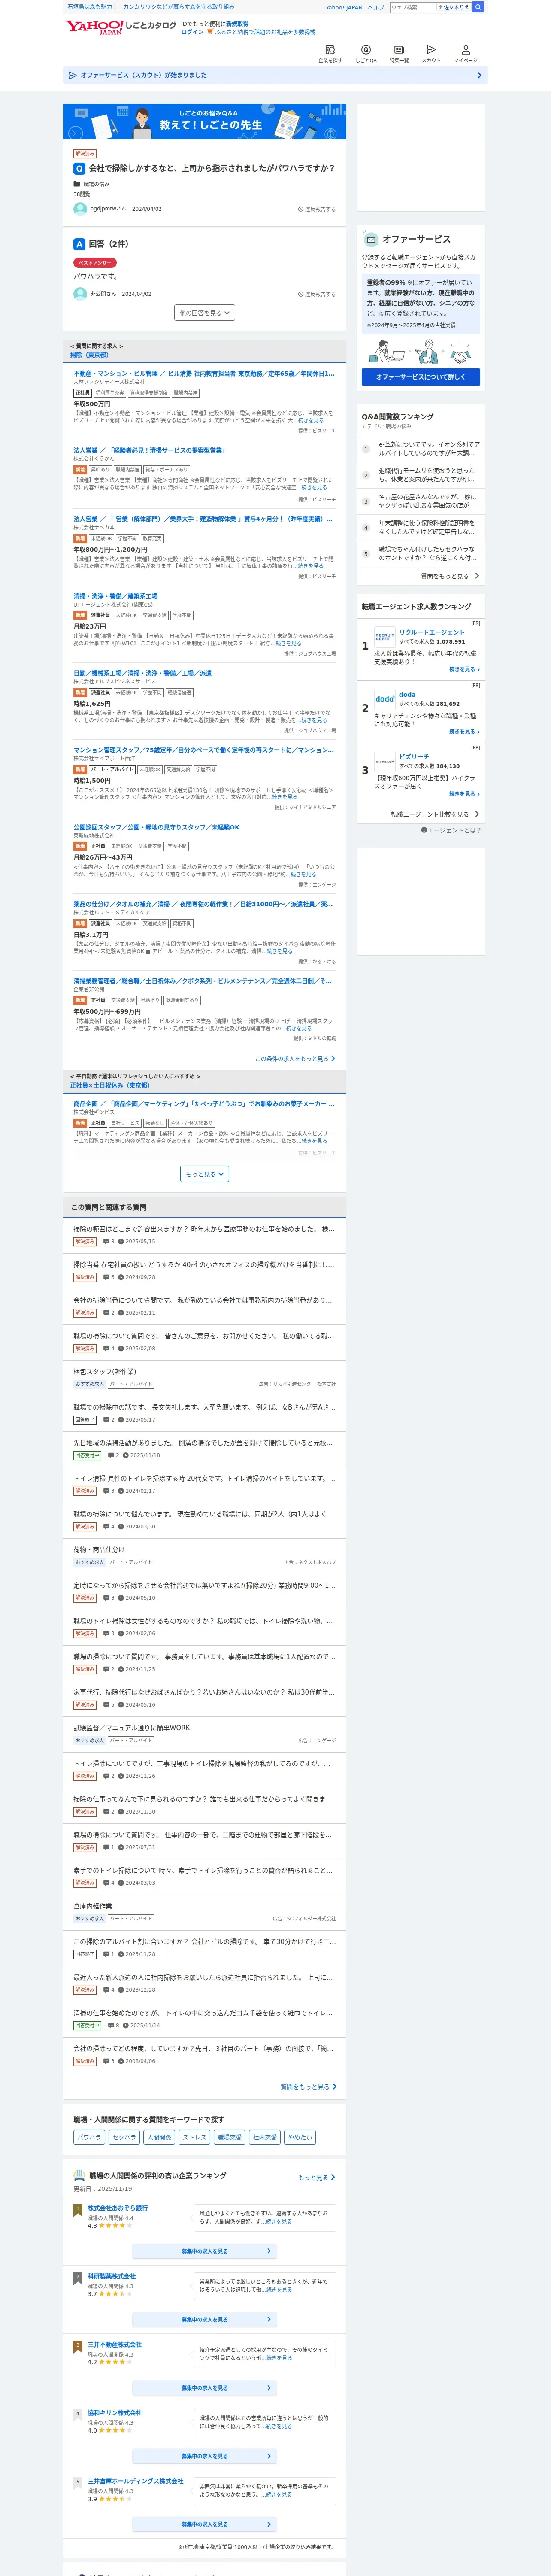Click the web search magnifier button

coord(478,7)
